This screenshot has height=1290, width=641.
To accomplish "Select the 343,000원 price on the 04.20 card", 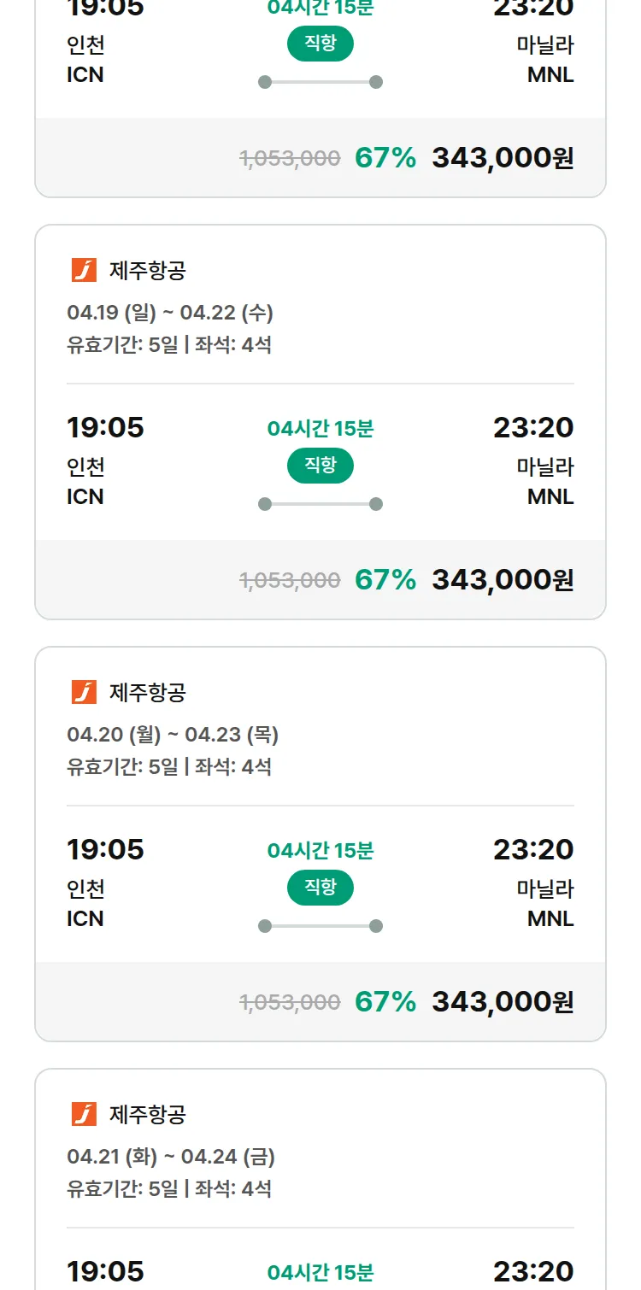I will [503, 1002].
